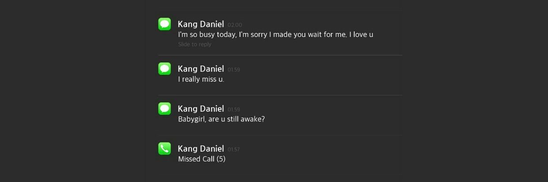Image resolution: width=548 pixels, height=182 pixels.
Task: Click the 01:59 timestamp on 'I really miss u'
Action: coord(234,69)
